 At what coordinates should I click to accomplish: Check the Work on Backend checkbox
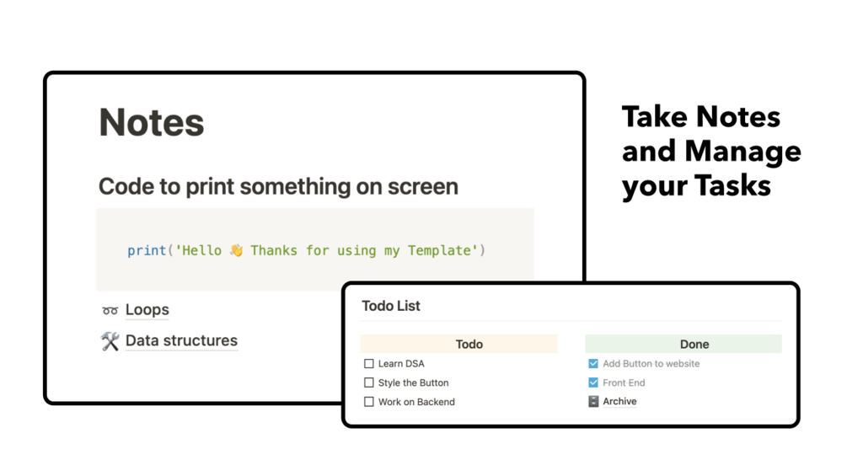(x=369, y=402)
